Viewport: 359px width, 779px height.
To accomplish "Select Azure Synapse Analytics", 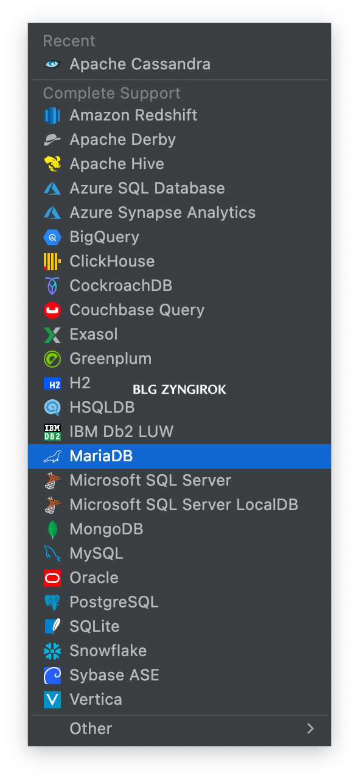I will pos(179,212).
